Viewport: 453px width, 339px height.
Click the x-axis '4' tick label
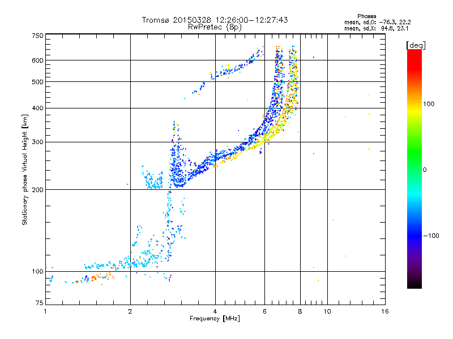(x=215, y=311)
